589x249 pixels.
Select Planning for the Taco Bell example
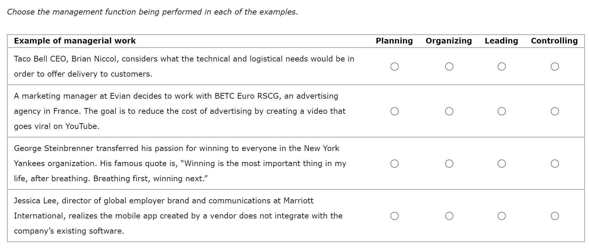coord(395,67)
